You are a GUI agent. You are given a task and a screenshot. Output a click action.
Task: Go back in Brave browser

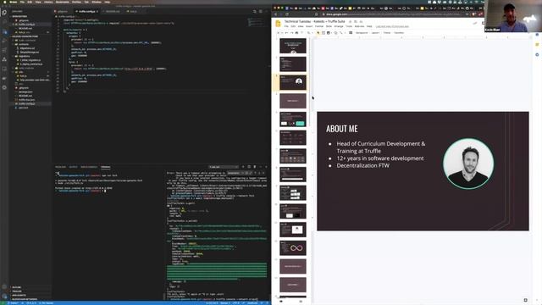[x=275, y=14]
